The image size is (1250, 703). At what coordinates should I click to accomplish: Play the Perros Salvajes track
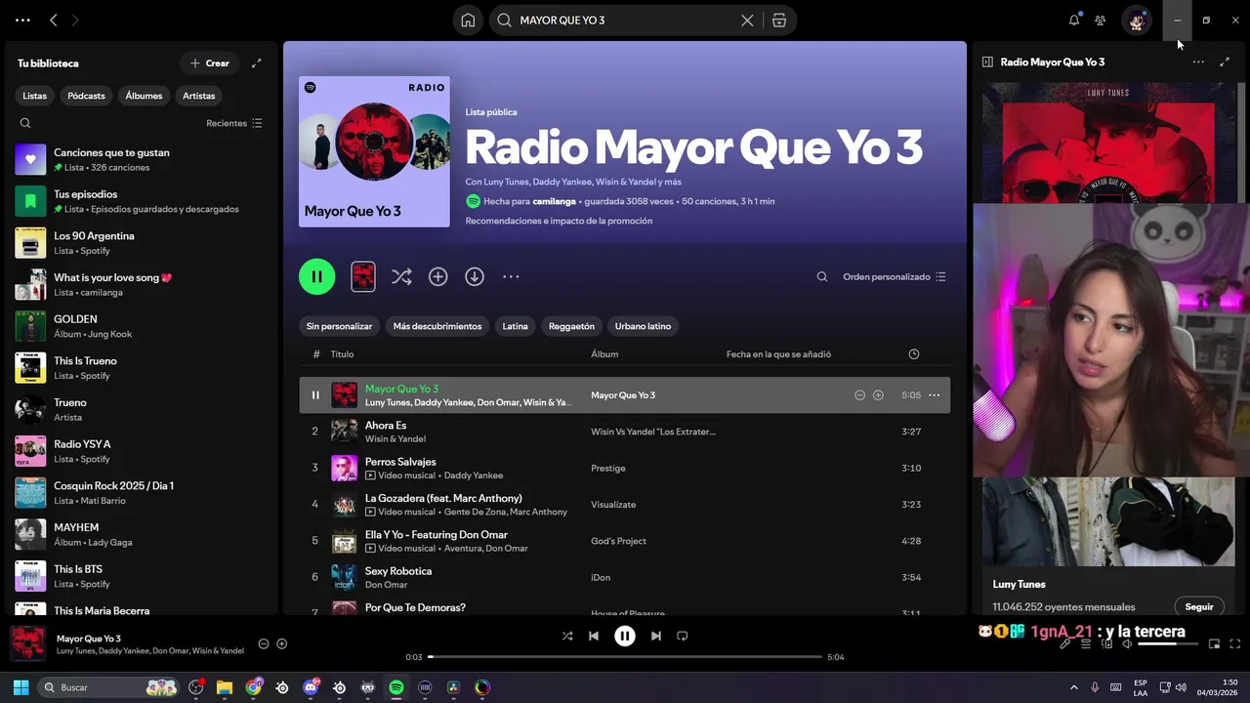click(624, 468)
